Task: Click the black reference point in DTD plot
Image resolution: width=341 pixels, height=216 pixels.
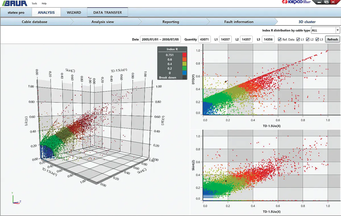Action: [x=226, y=82]
